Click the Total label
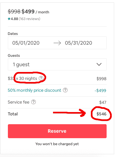This screenshot has height=157, width=116. [x=13, y=114]
